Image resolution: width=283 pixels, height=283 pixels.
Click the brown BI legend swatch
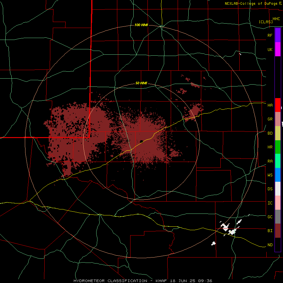point(278,231)
